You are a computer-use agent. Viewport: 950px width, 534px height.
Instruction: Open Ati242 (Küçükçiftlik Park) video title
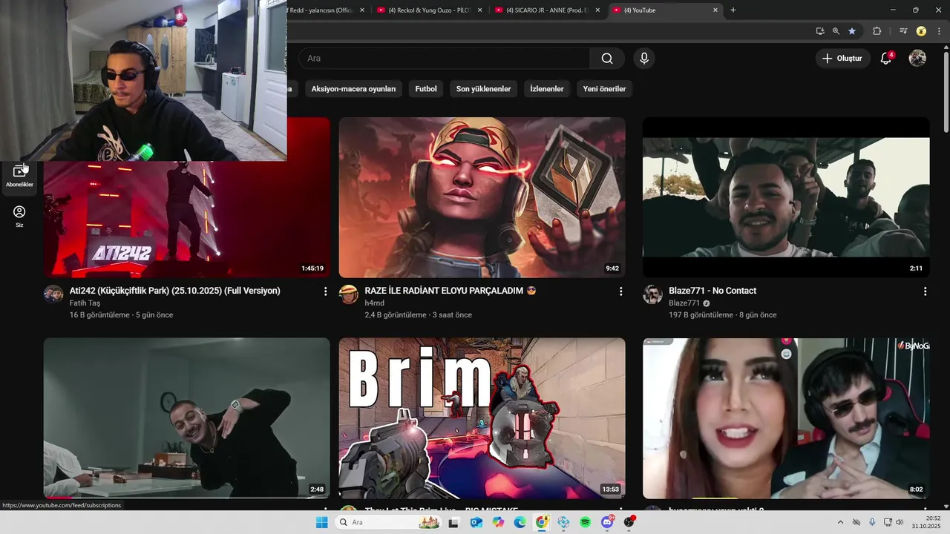pos(175,291)
